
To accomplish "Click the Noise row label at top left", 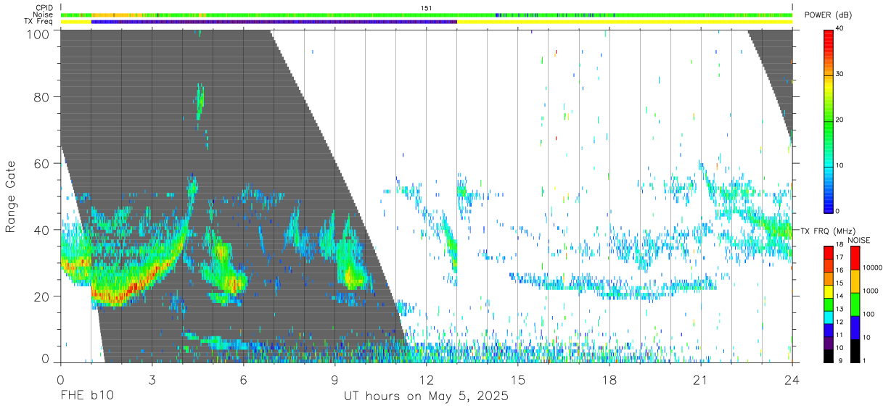I will pos(44,14).
